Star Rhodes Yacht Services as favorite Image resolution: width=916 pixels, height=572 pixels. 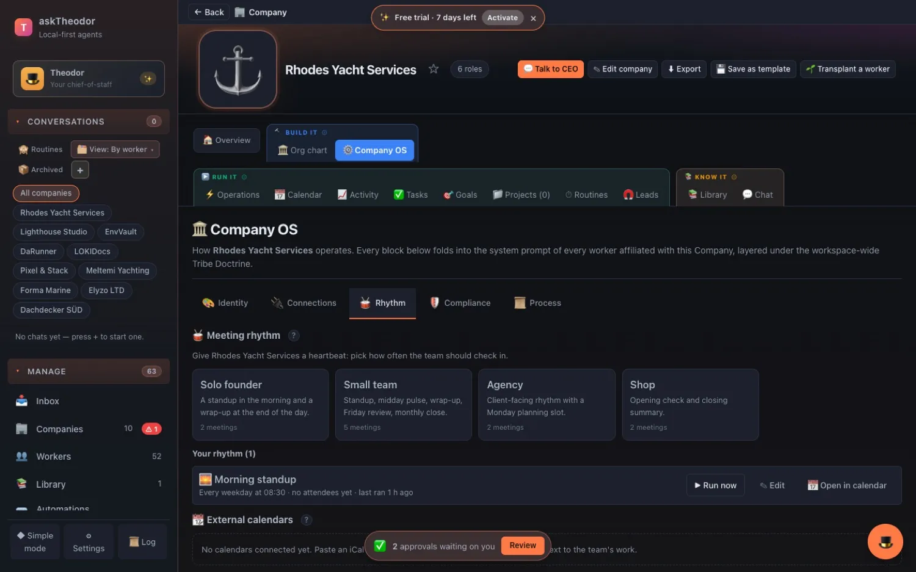(x=434, y=69)
